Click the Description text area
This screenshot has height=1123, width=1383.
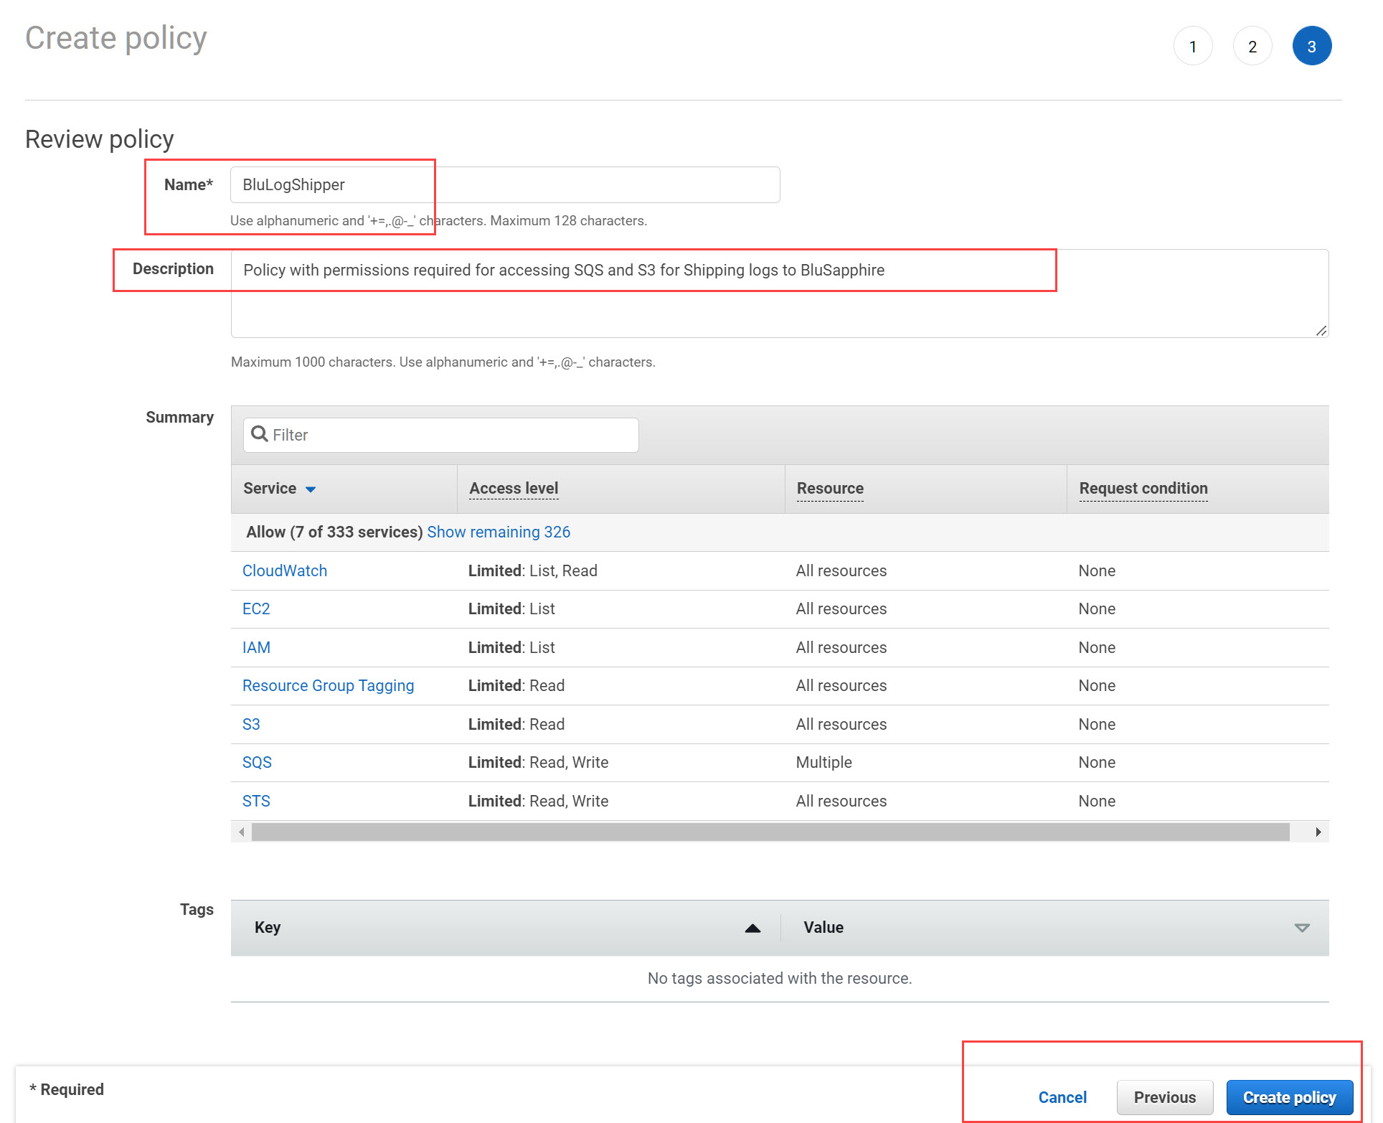coord(780,293)
